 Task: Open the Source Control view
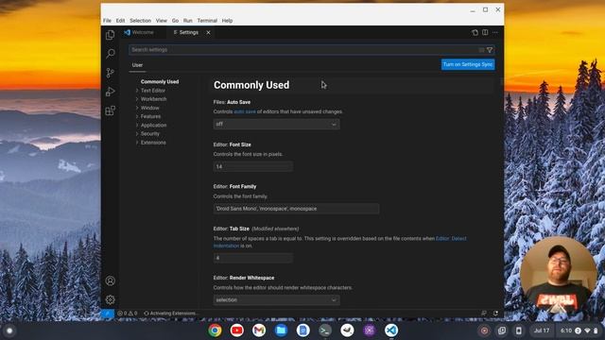[x=110, y=73]
